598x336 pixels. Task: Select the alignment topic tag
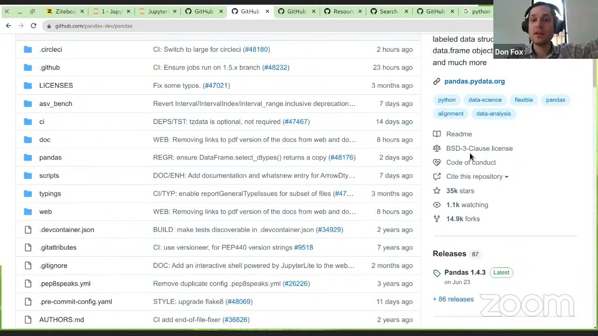450,113
